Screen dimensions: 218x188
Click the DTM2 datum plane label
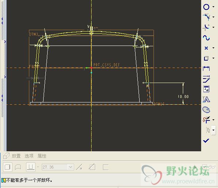159,104
